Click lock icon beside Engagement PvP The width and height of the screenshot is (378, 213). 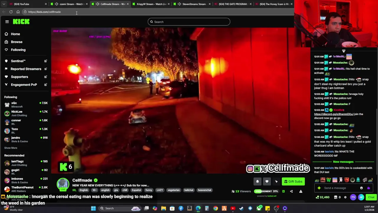click(45, 85)
